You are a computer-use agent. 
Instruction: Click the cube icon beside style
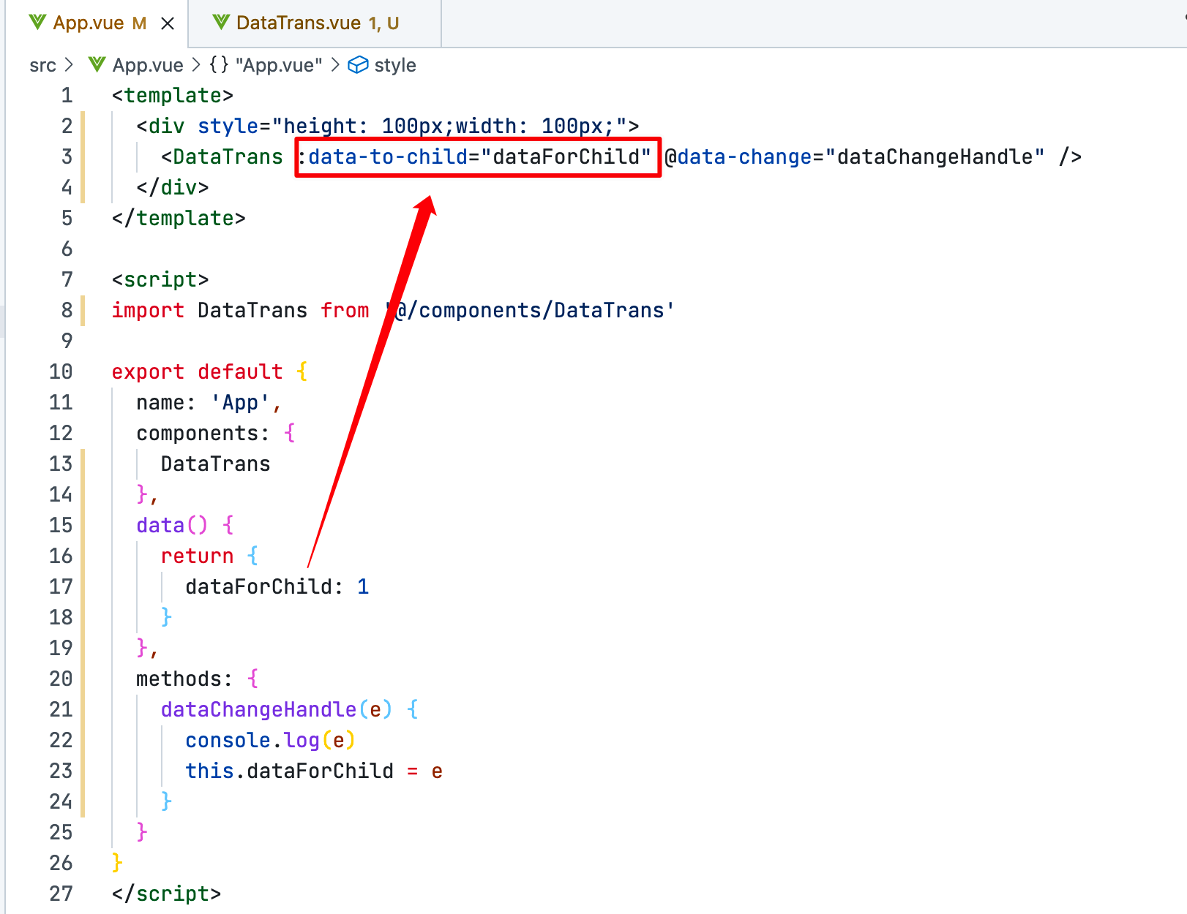(x=358, y=65)
